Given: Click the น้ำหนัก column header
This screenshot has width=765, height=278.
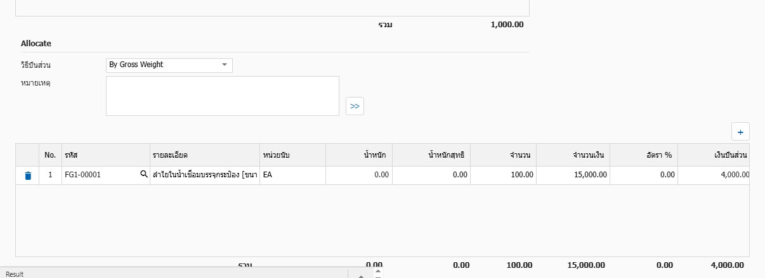Looking at the screenshot, I should coord(359,155).
